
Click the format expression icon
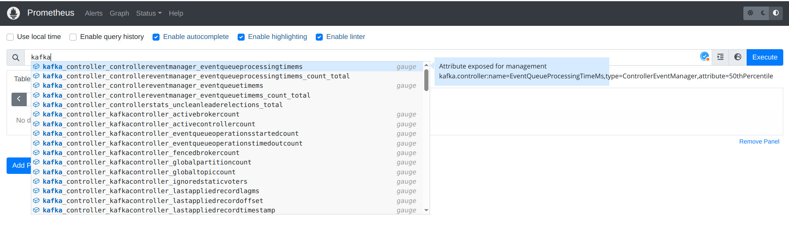pos(720,57)
